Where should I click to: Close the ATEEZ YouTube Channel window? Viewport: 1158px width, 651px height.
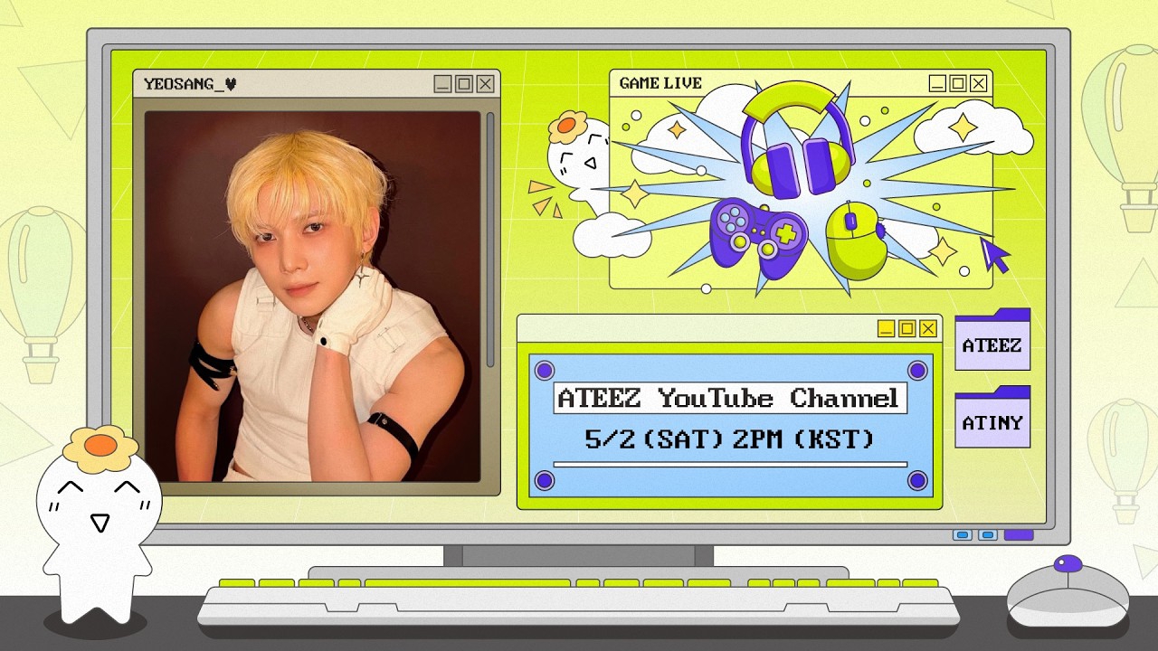pos(928,328)
